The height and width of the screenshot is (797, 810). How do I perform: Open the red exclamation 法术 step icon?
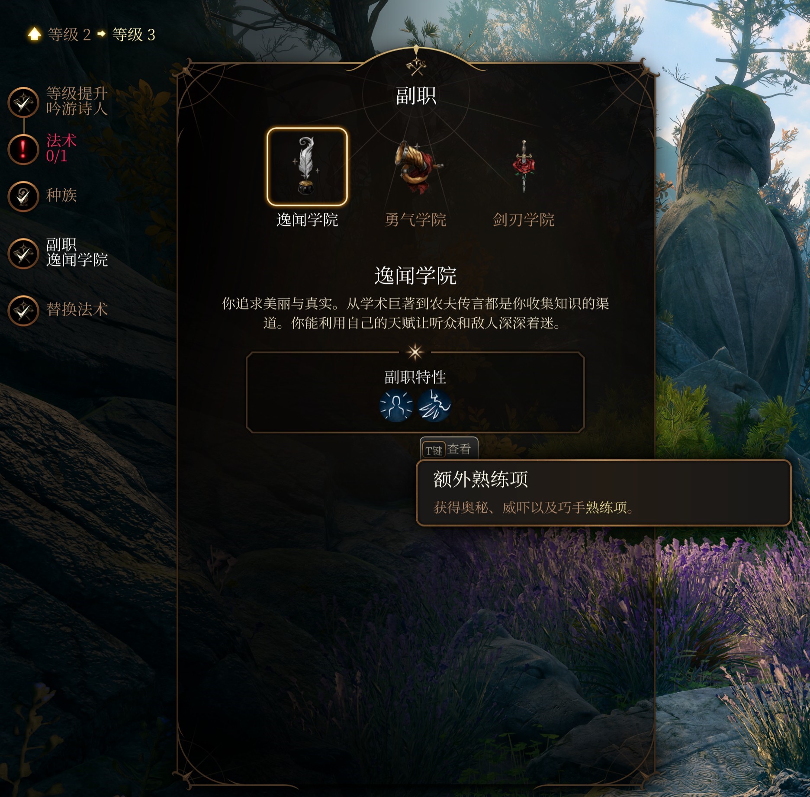[24, 150]
